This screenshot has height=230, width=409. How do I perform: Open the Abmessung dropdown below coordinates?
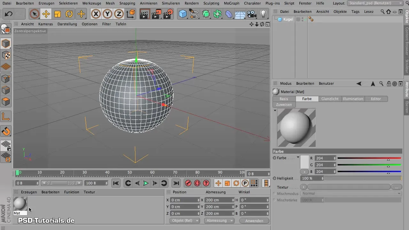click(x=220, y=221)
